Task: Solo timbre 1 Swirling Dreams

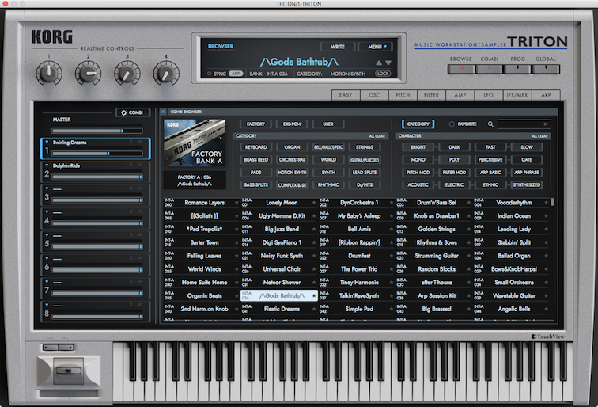Action: click(x=131, y=142)
